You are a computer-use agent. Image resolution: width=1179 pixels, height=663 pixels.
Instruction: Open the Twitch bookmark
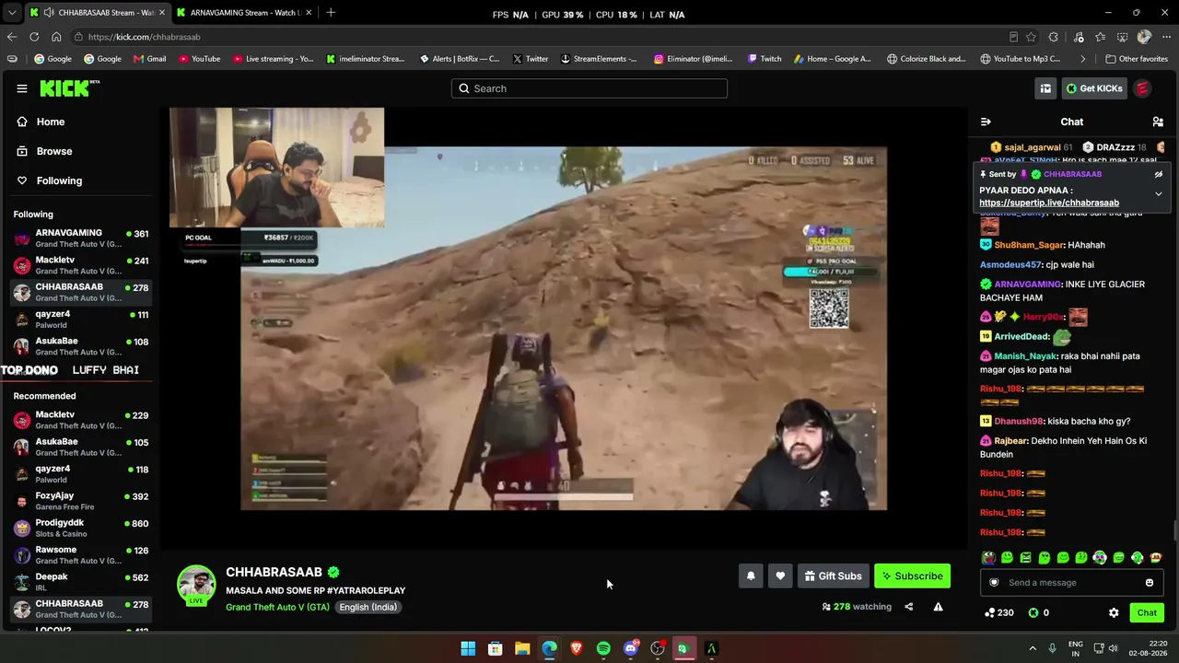(x=765, y=59)
